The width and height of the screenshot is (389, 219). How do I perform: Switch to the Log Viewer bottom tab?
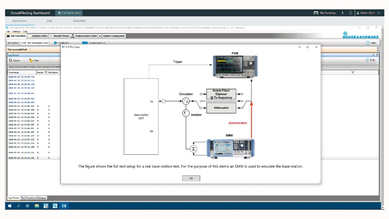click(x=14, y=198)
